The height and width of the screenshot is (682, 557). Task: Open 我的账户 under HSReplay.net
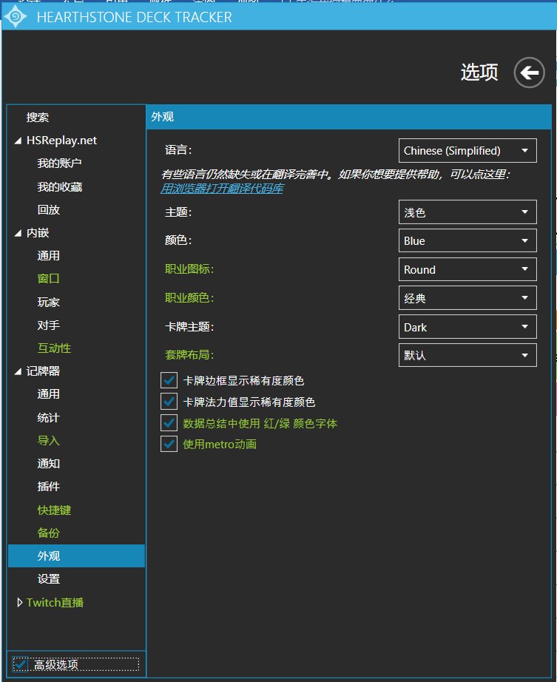[60, 163]
